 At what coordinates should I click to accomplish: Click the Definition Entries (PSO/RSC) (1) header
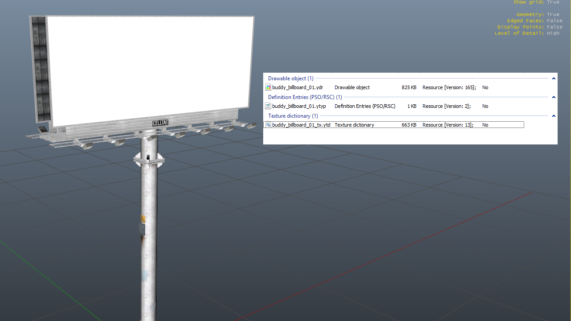tap(305, 97)
